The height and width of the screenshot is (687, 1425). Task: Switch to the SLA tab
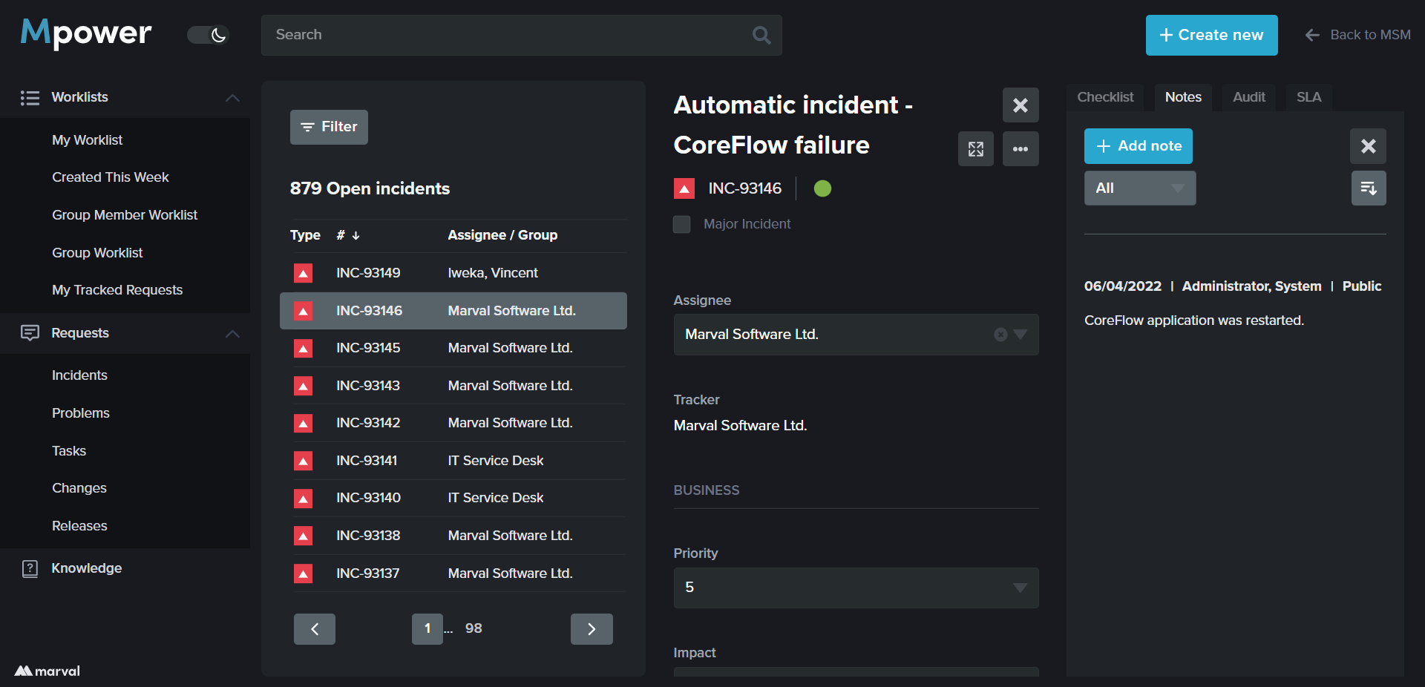click(1308, 97)
